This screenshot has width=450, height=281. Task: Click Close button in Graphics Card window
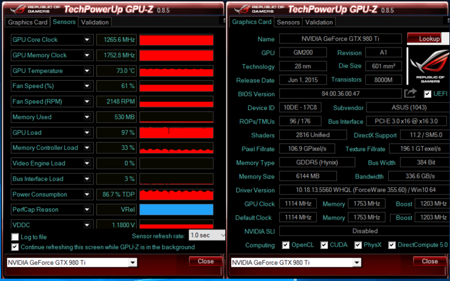coord(430,261)
